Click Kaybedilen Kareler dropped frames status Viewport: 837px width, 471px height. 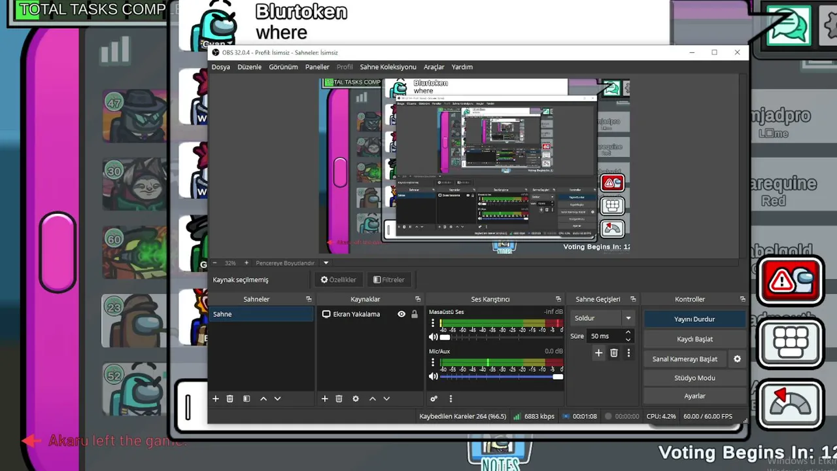tap(462, 416)
